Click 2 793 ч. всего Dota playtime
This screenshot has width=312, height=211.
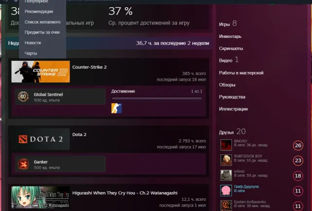(x=192, y=141)
